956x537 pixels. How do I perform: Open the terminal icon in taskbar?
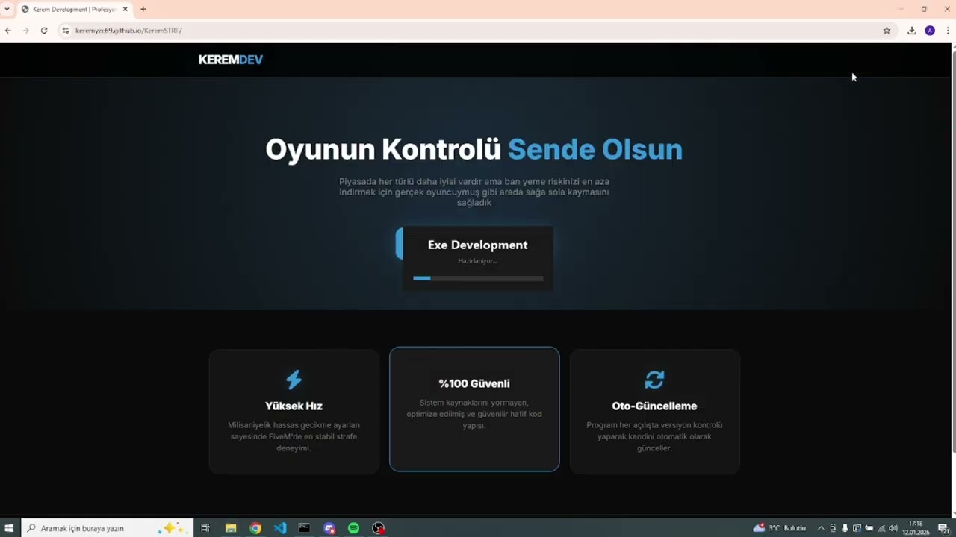tap(304, 528)
